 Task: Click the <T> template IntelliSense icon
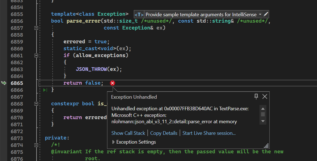click(139, 15)
